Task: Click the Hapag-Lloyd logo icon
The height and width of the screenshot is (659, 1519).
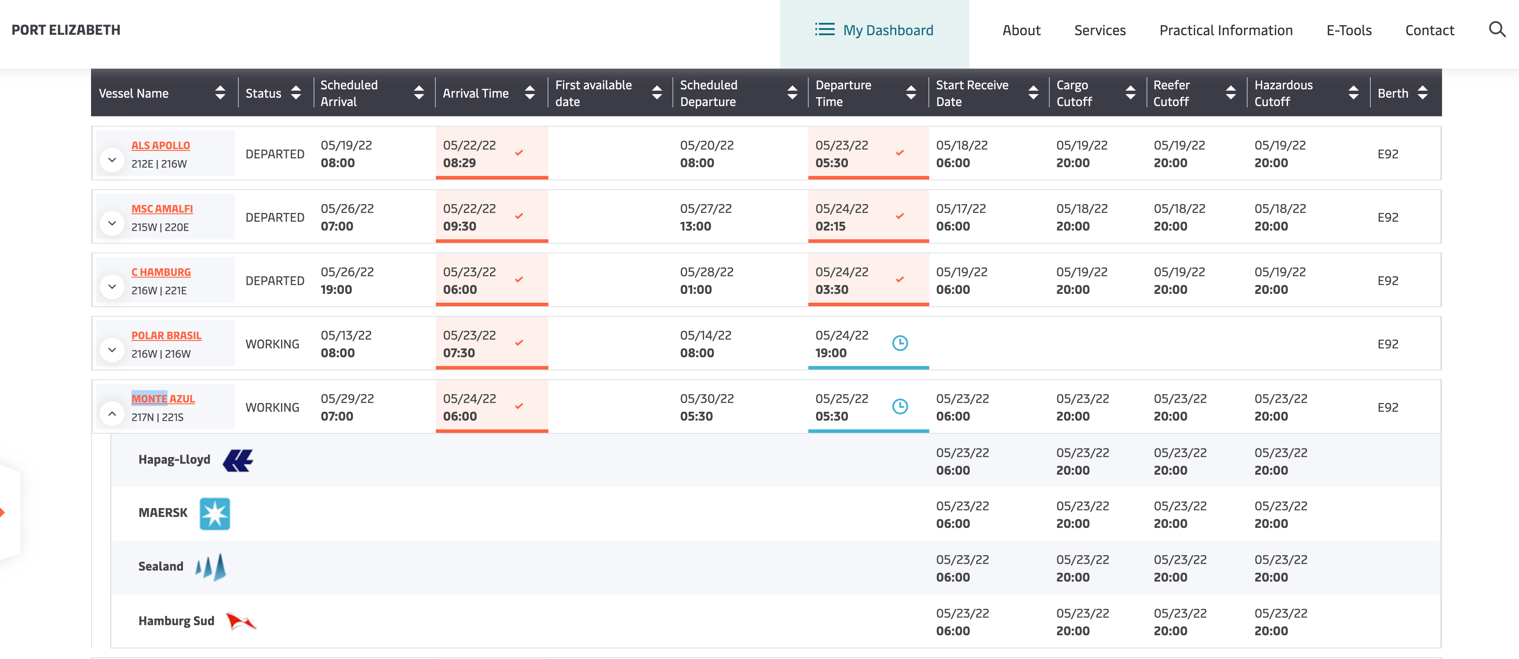Action: [238, 460]
